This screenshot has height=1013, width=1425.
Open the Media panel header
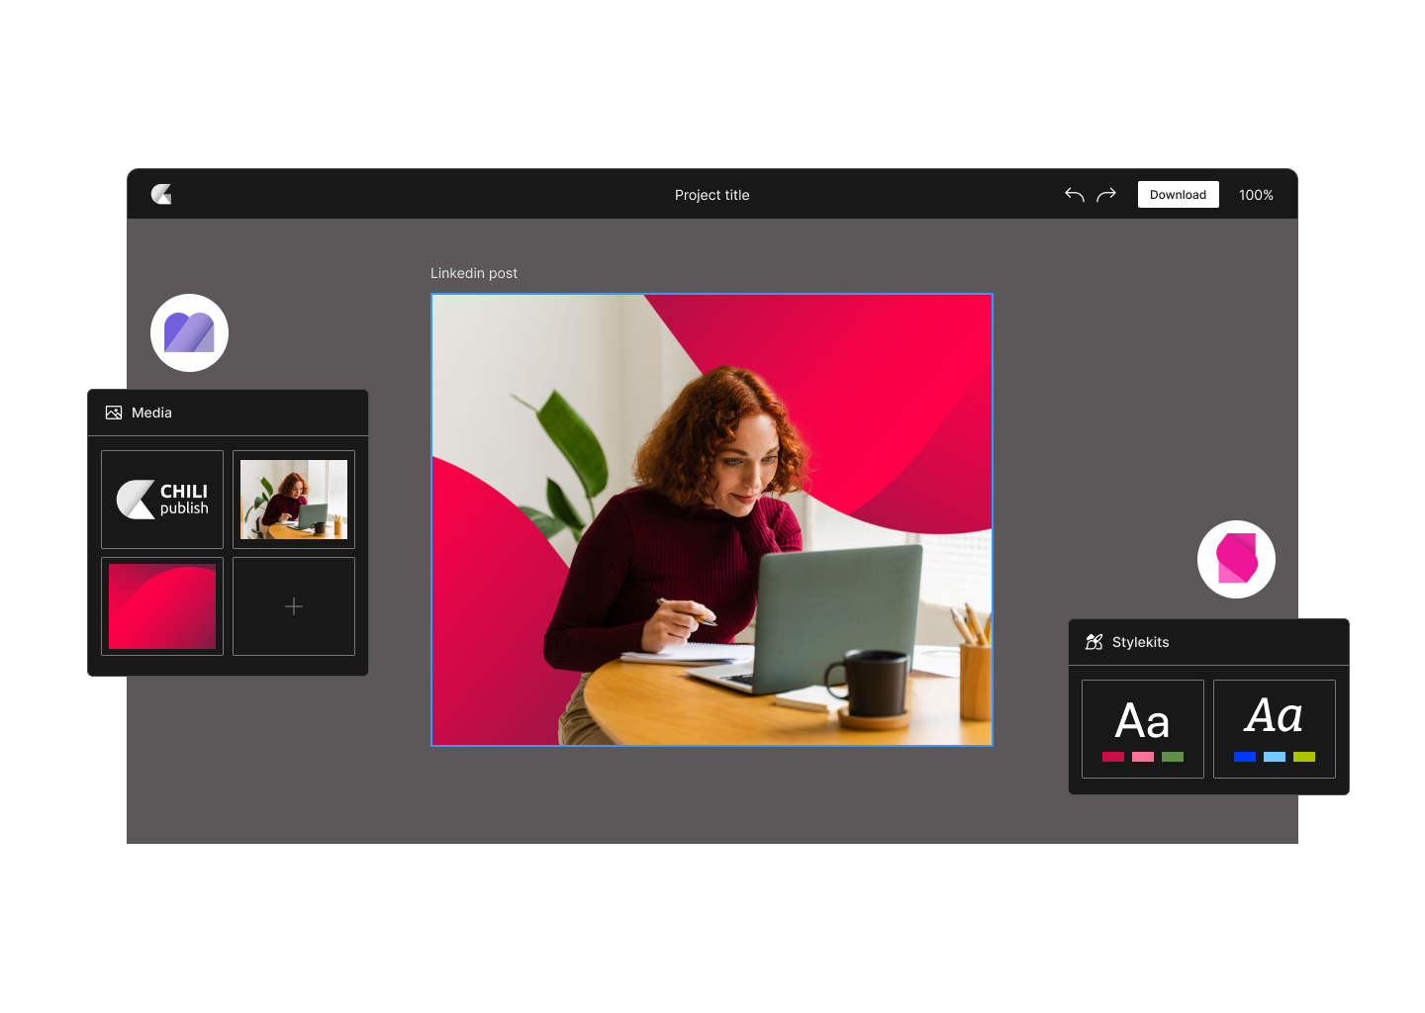[x=228, y=413]
